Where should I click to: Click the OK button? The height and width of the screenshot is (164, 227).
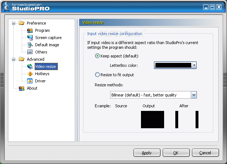pyautogui.click(x=176, y=153)
